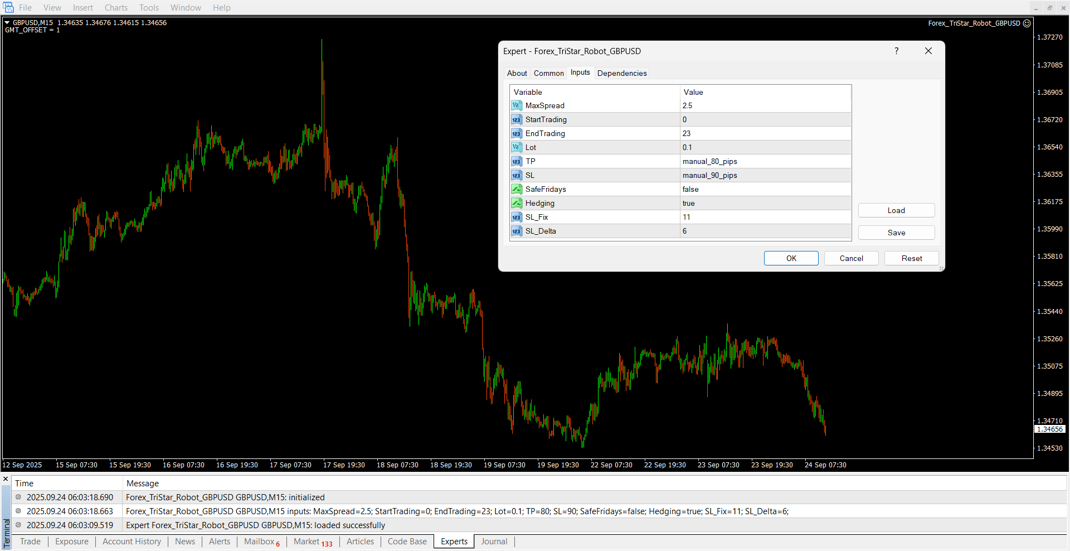Switch to the Common tab
Screen dimensions: 1070x551
point(548,73)
